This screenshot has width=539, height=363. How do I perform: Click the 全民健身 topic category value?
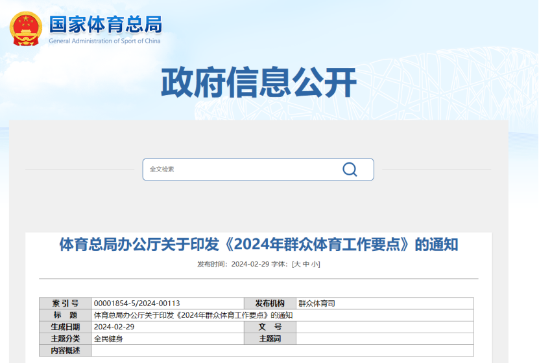click(x=108, y=338)
